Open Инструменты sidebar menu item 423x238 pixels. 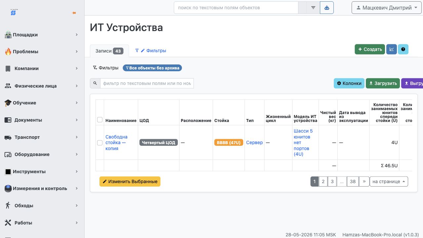tap(42, 172)
